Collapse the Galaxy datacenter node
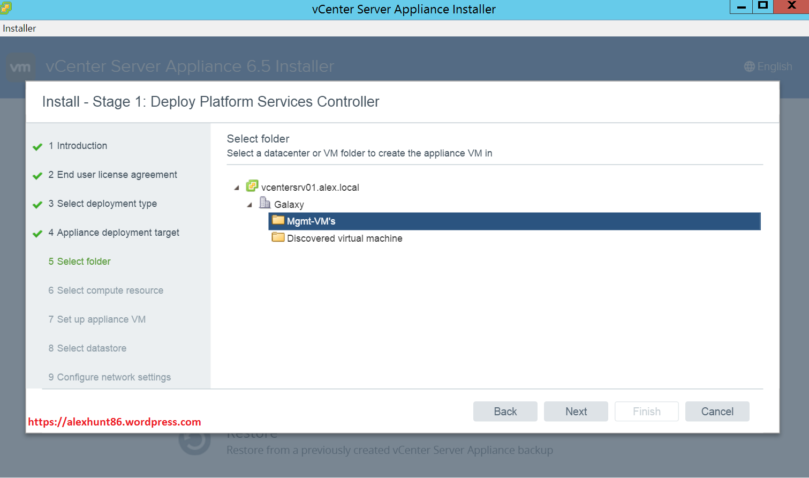The width and height of the screenshot is (809, 478). 249,205
